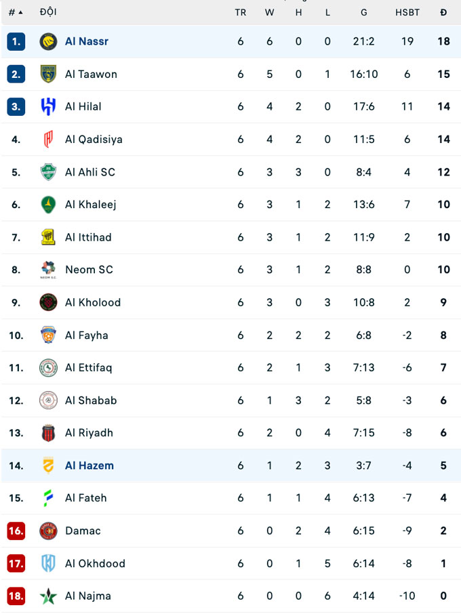Click the Al Nassr club logo
The image size is (461, 614).
pos(48,41)
